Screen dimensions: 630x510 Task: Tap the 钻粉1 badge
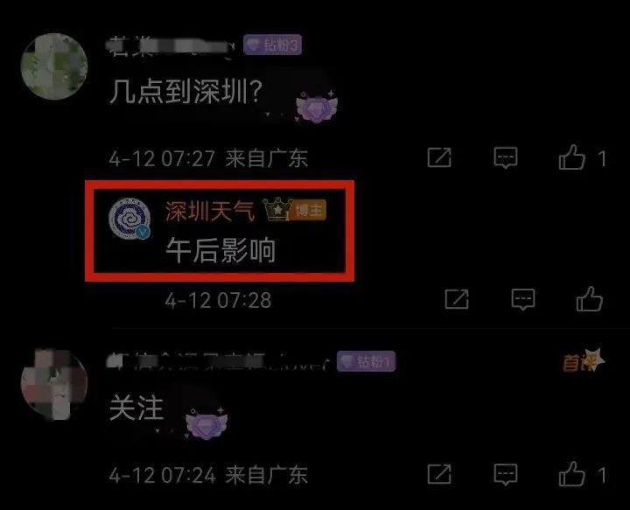coord(366,361)
